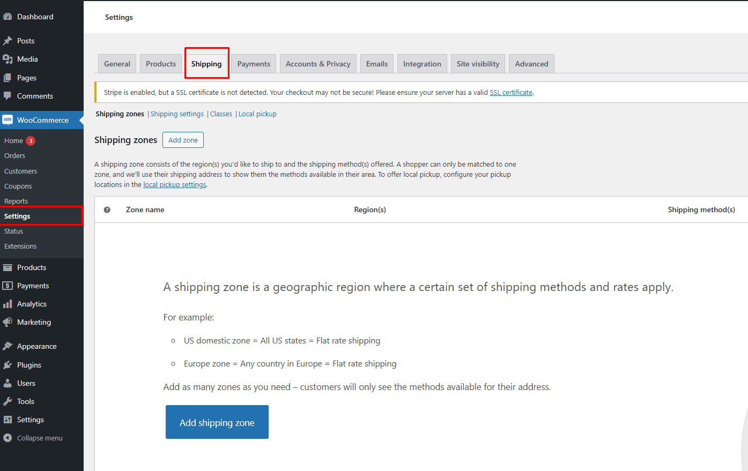
Task: Click the Add shipping zone button
Action: [217, 422]
